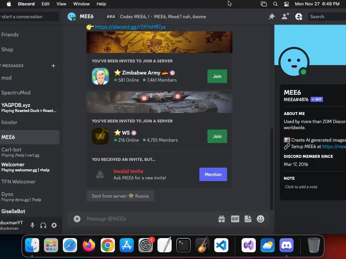Open the Edit menu
346x259 pixels.
coord(46,4)
